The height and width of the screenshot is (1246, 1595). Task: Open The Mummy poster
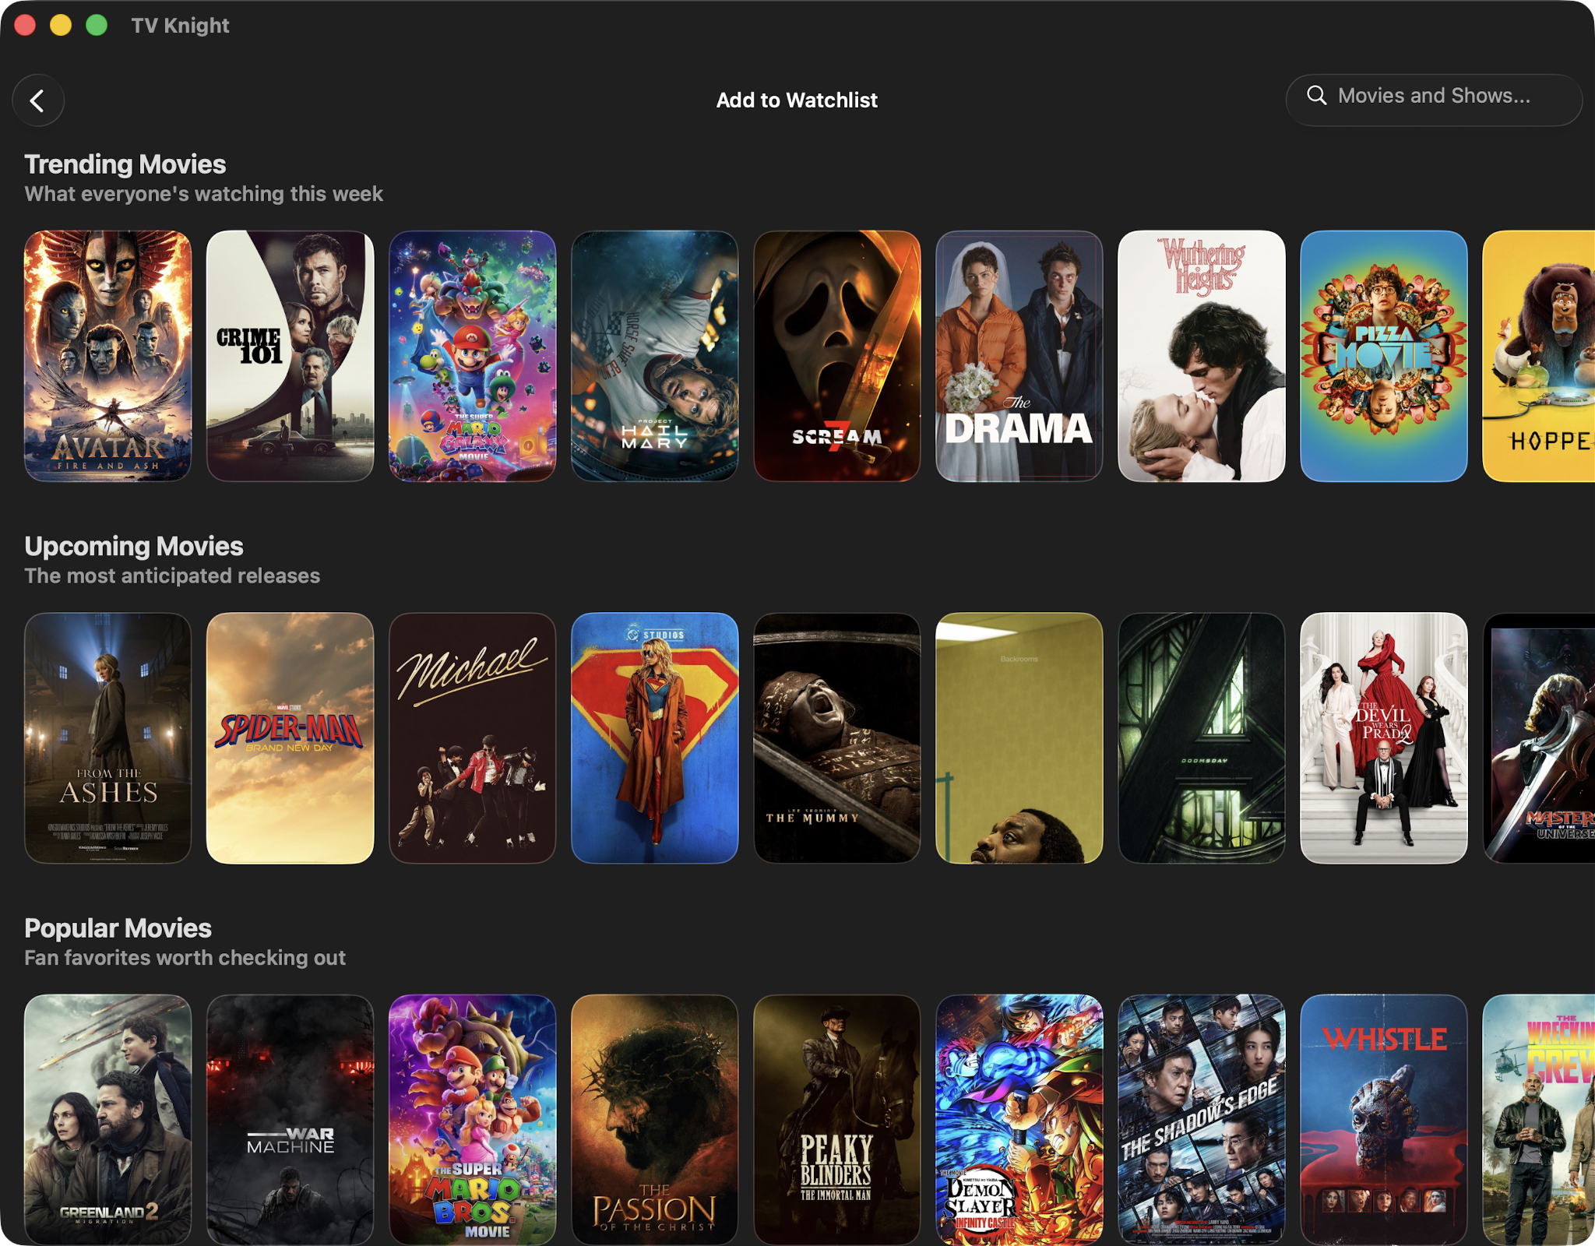point(836,737)
